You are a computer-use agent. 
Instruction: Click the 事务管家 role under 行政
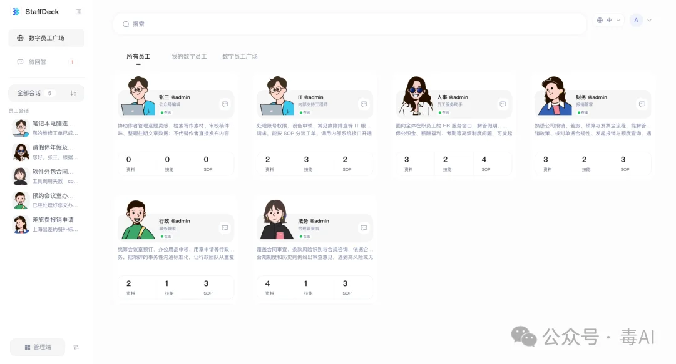[167, 229]
